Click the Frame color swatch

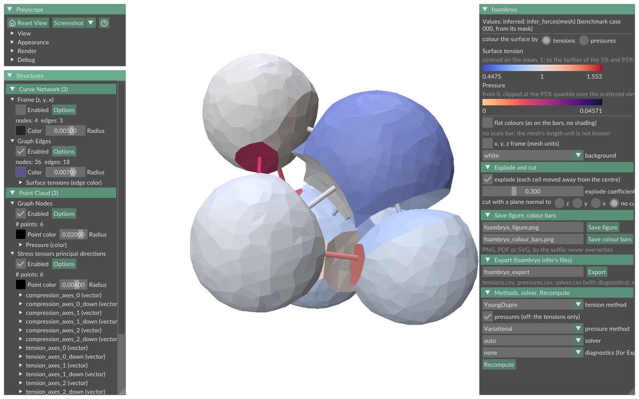tap(21, 130)
